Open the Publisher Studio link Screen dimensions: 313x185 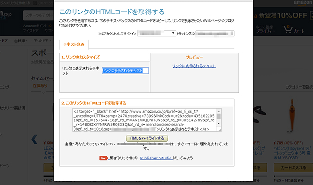[x=156, y=158]
